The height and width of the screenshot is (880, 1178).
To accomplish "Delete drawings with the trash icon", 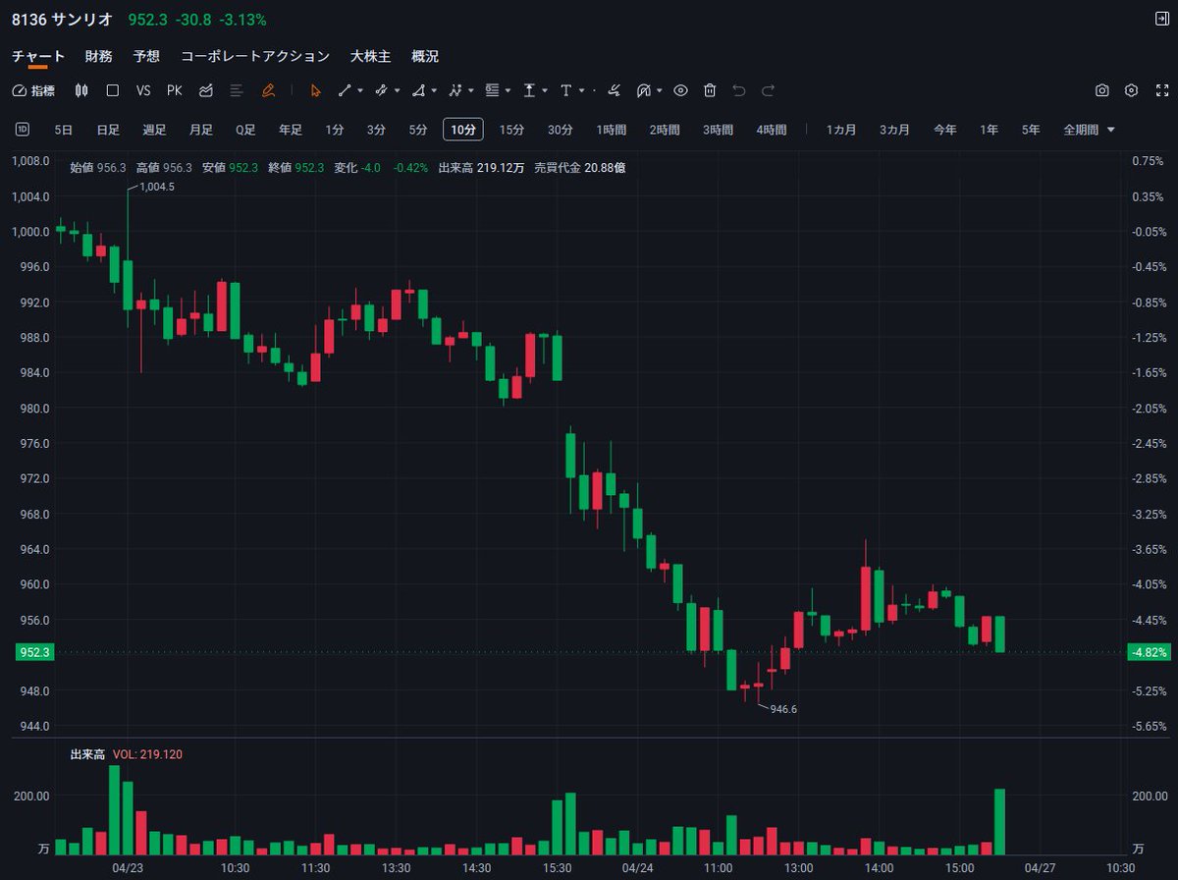I will click(710, 90).
